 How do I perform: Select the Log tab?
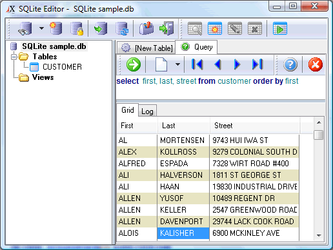coord(147,111)
